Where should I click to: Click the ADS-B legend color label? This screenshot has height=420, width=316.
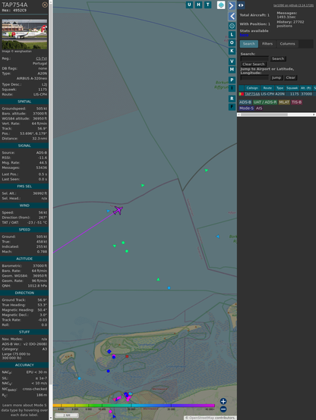coord(245,102)
